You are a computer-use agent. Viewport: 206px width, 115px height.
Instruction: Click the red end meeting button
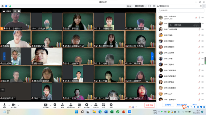(149, 105)
